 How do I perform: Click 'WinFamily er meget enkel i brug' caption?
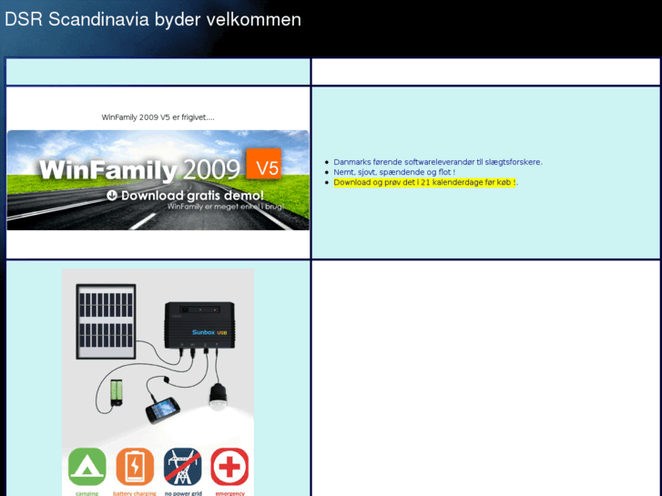226,207
